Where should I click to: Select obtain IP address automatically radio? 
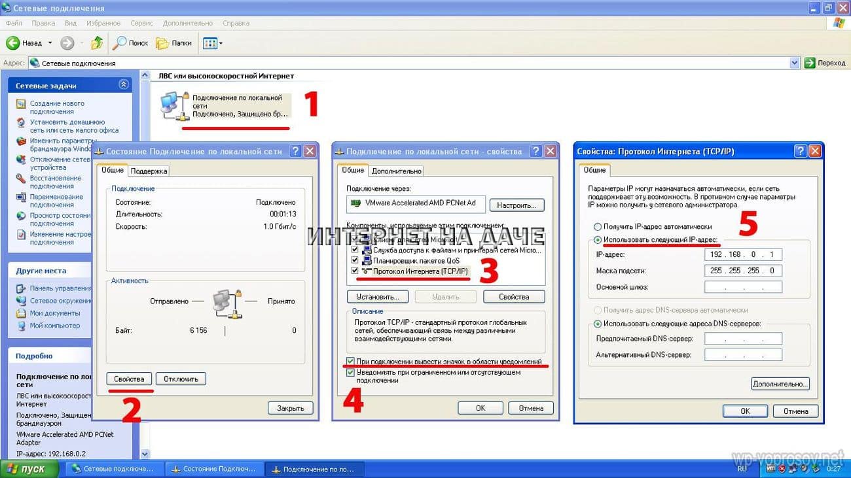(597, 226)
